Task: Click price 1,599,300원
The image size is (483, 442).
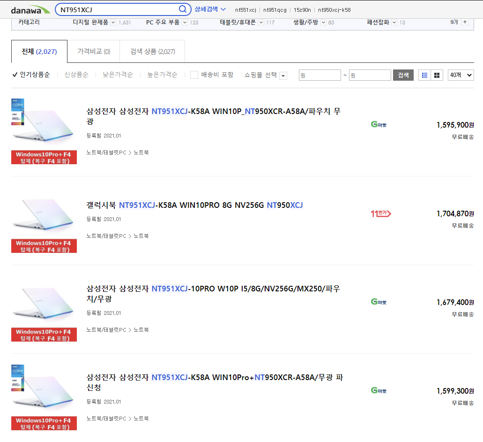Action: tap(455, 391)
